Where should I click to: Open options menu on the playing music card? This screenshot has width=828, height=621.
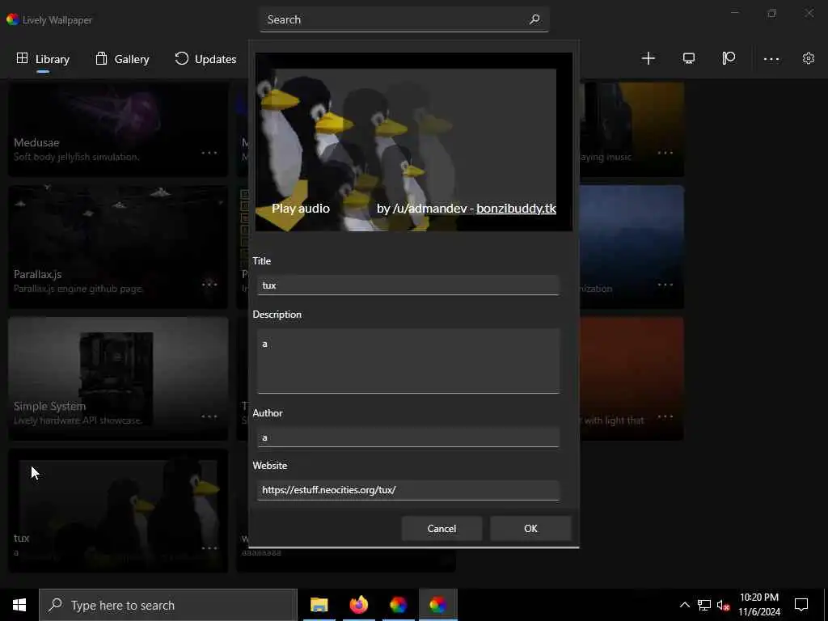665,153
